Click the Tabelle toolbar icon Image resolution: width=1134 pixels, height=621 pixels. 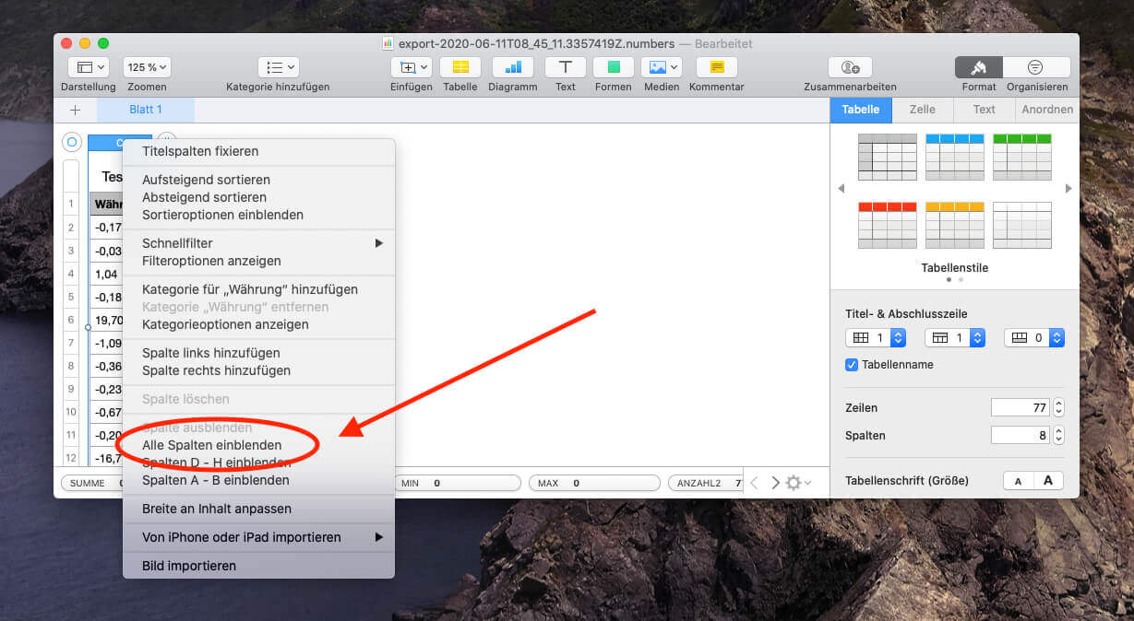coord(460,67)
